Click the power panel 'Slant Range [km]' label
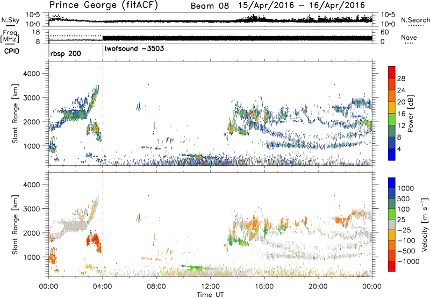The image size is (430, 298). (x=15, y=113)
